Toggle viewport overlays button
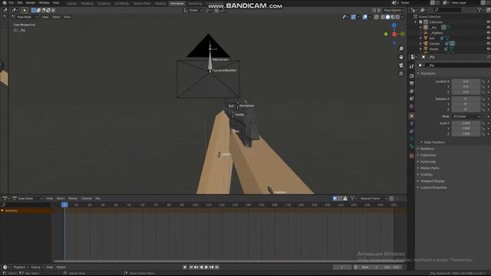The width and height of the screenshot is (491, 276). click(x=365, y=17)
